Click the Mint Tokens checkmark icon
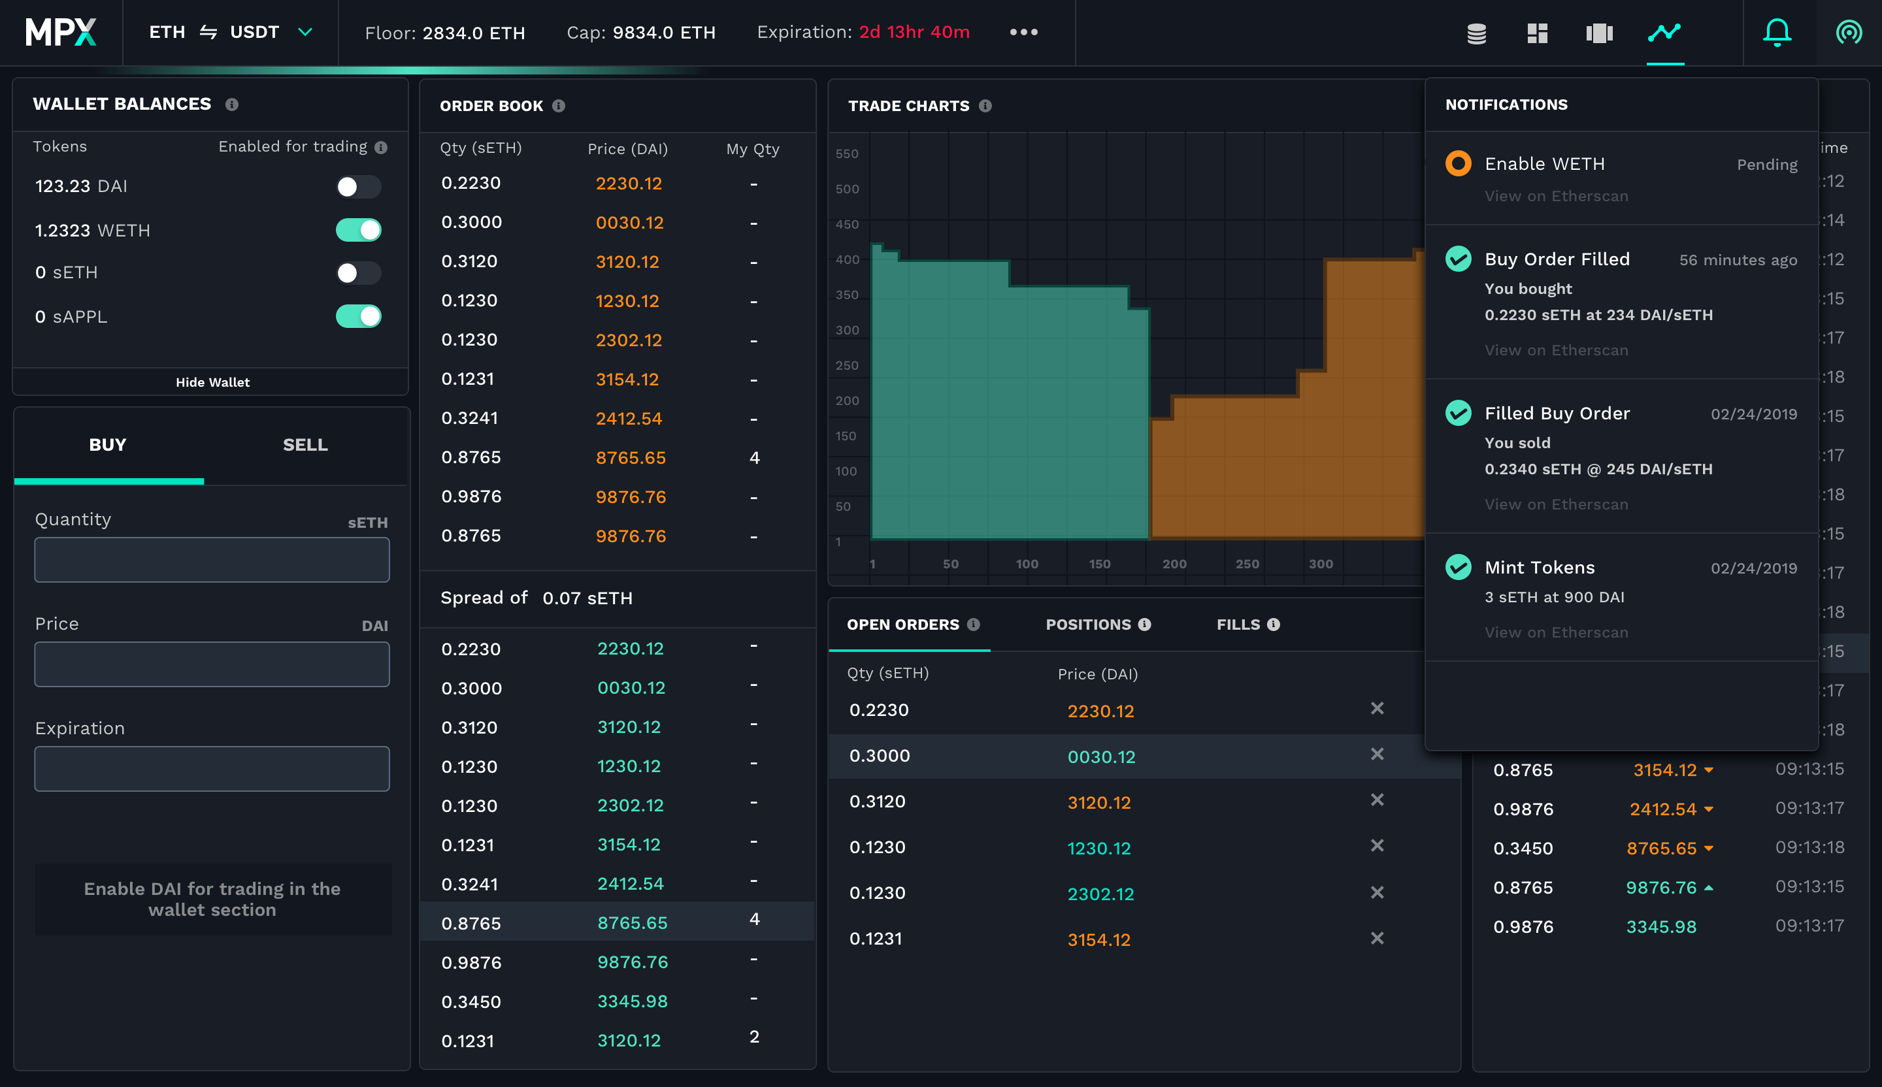This screenshot has height=1087, width=1882. tap(1458, 568)
